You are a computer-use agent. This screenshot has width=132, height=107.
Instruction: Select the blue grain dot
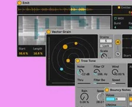point(62,69)
